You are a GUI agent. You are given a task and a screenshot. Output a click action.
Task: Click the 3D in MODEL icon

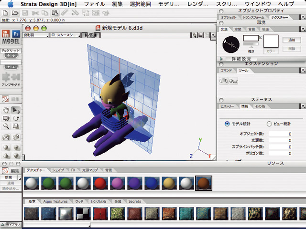pyautogui.click(x=6, y=34)
